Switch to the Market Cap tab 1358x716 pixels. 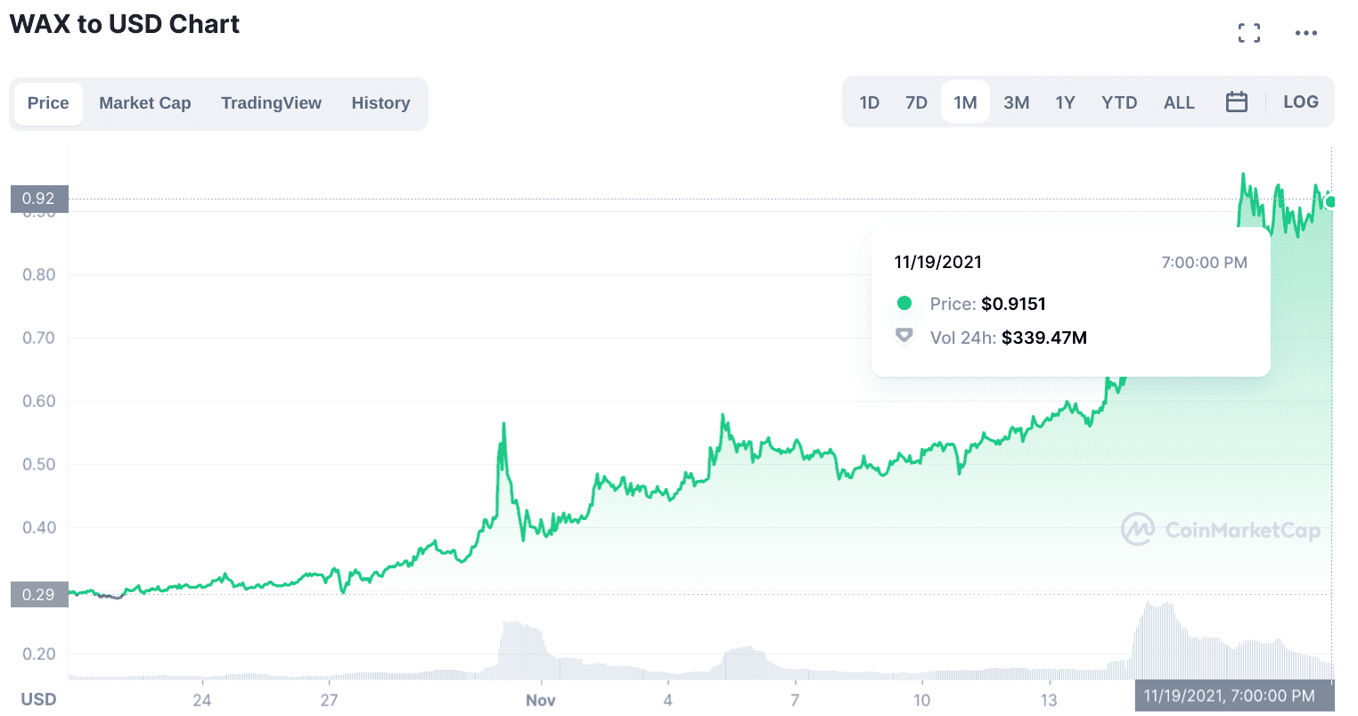tap(145, 103)
